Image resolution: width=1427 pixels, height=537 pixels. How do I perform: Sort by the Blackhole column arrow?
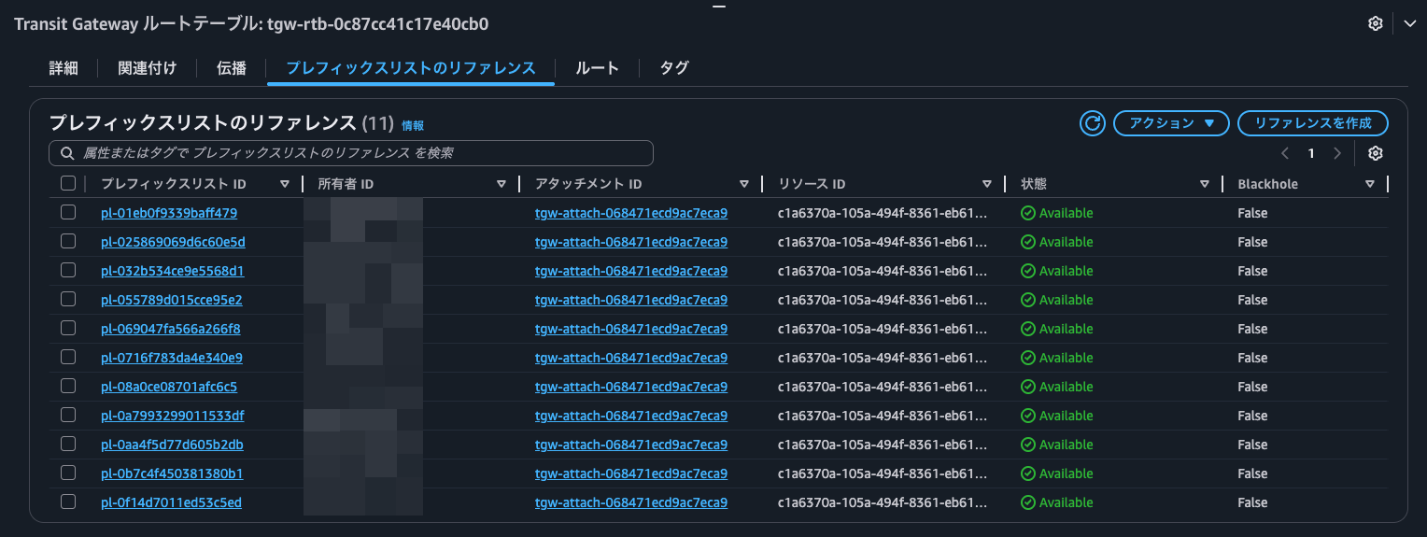(x=1369, y=184)
